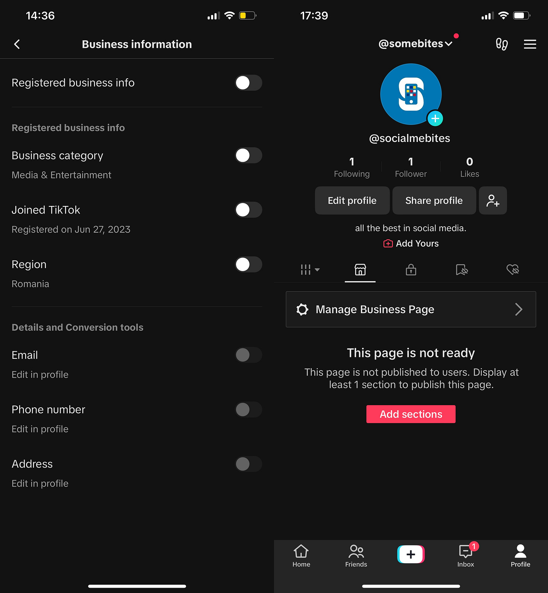Tap the battery icon in the right status bar
The image size is (548, 593).
[x=522, y=15]
